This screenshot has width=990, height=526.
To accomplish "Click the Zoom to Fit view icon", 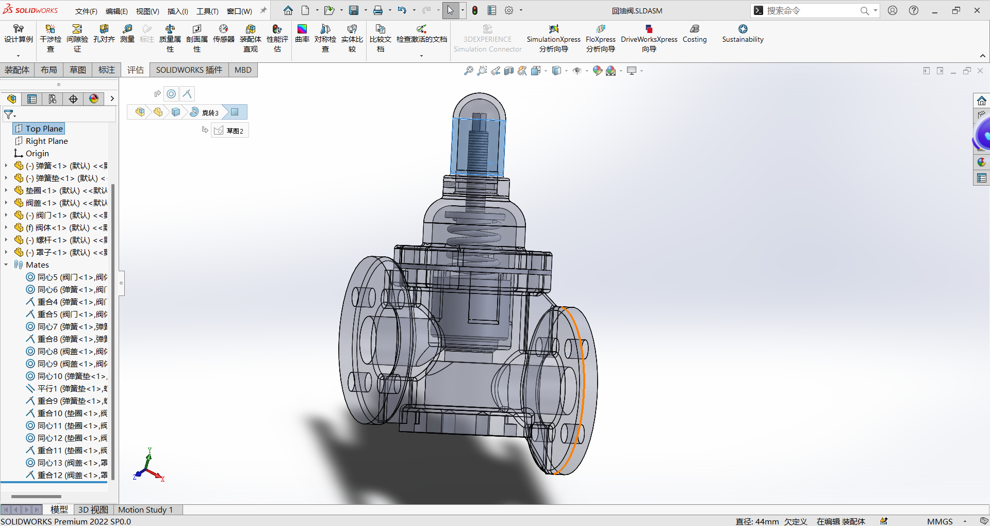I will (x=468, y=71).
